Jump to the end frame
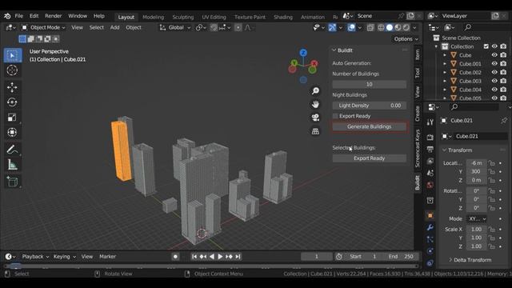 tap(238, 257)
